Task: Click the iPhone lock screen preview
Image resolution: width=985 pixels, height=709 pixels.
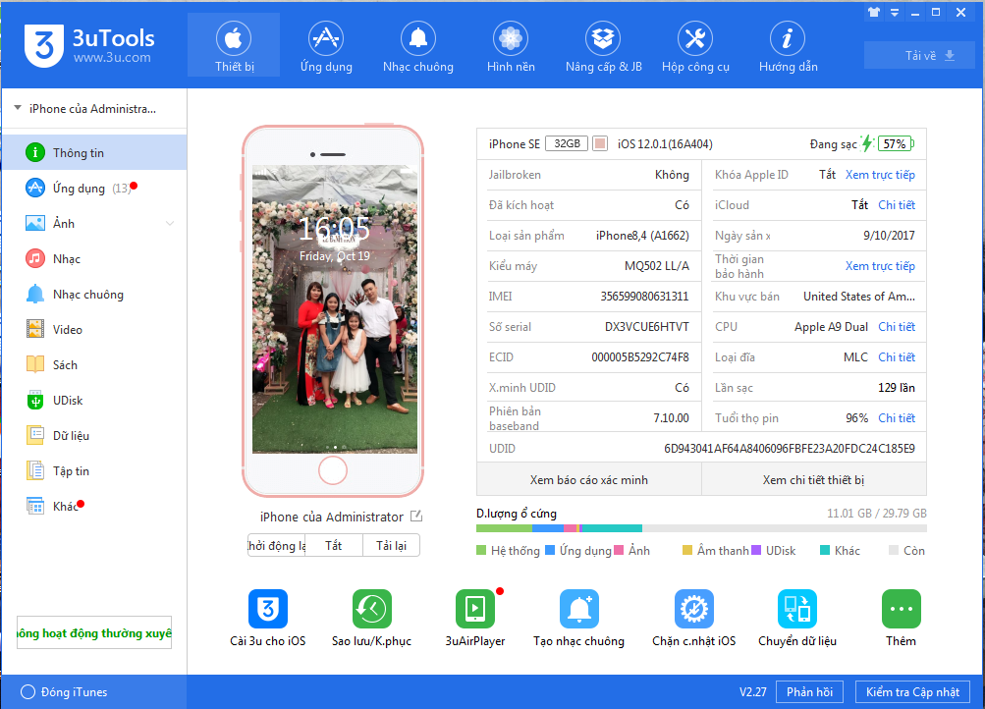Action: 334,309
